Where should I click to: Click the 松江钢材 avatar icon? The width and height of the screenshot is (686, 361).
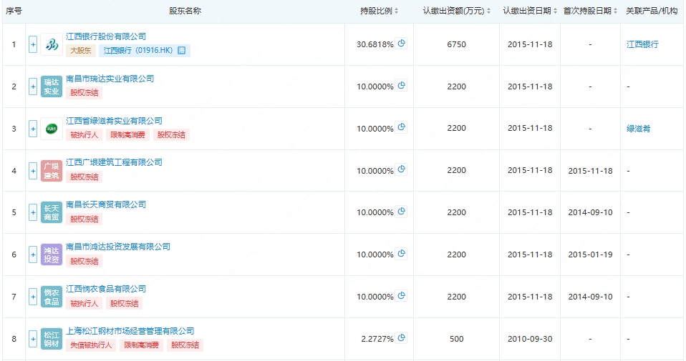click(x=52, y=339)
